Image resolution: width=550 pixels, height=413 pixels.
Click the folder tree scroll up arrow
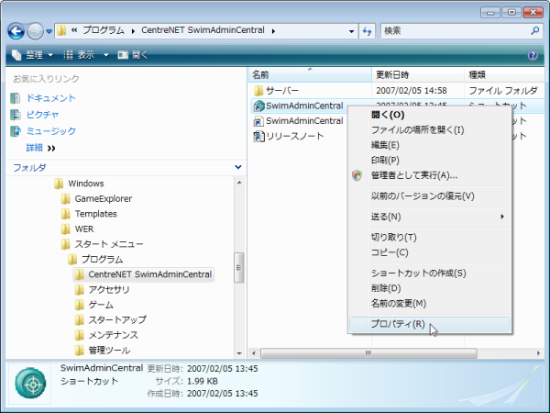pos(239,183)
